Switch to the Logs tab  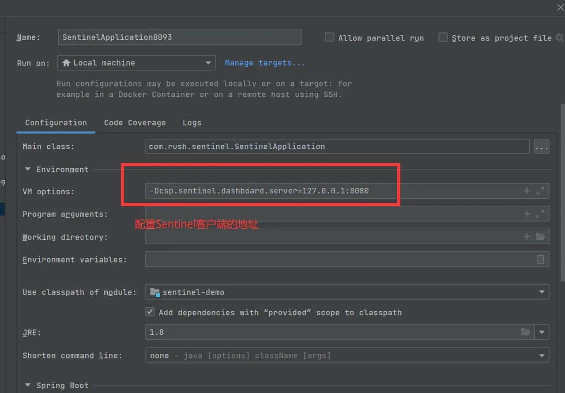[192, 123]
